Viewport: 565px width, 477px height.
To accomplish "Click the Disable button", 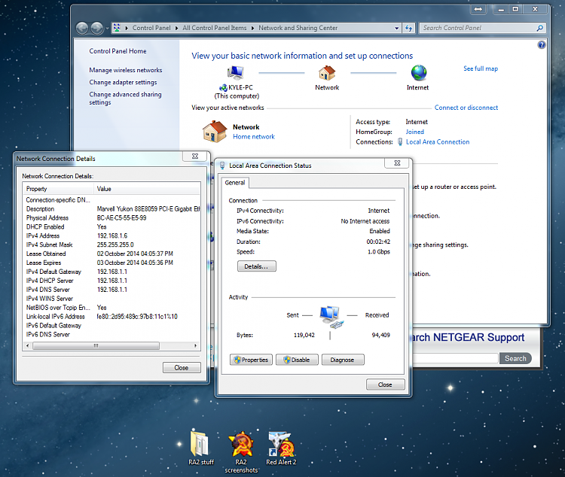I will pyautogui.click(x=297, y=360).
